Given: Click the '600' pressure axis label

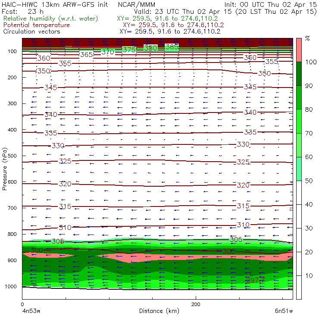Looking at the screenshot, I should [x=12, y=182].
